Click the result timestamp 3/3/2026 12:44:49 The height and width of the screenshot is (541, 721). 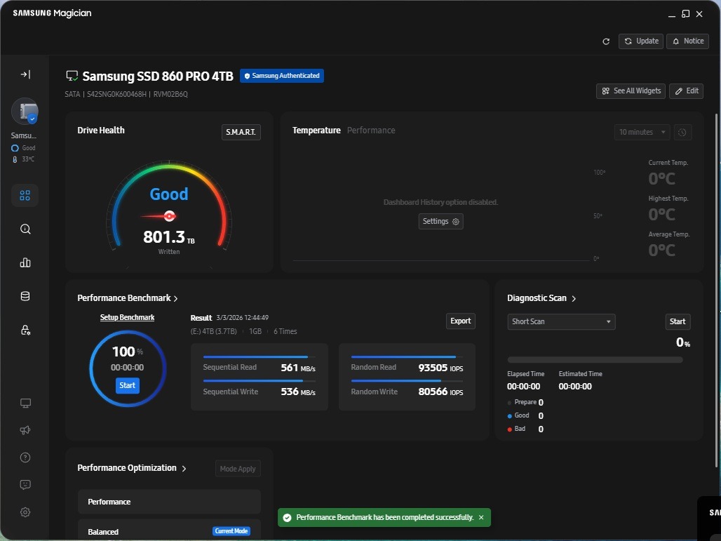click(243, 318)
